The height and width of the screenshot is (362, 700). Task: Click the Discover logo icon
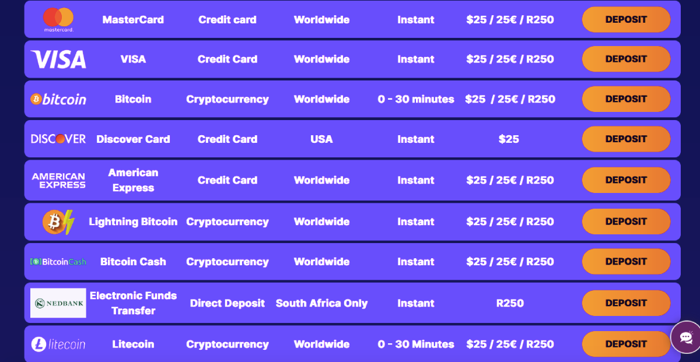[x=58, y=139]
